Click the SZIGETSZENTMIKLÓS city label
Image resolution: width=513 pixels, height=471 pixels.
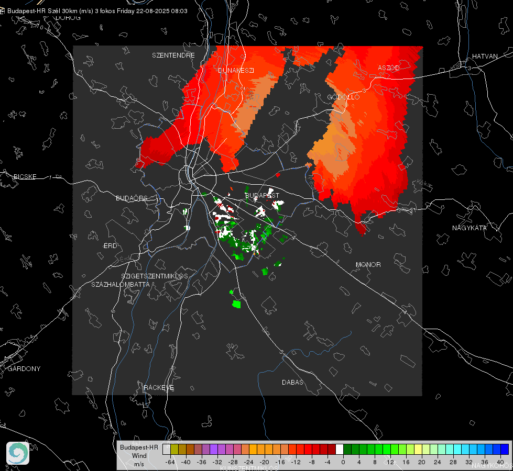[155, 276]
